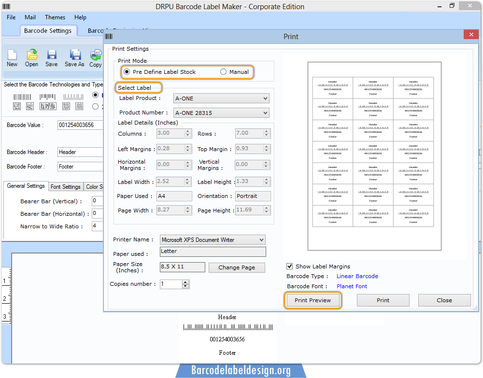Open the Printer Name dropdown

213,240
